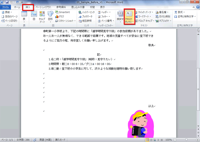The image size is (200, 142).
Task: Click the 相互参照 button
Action: pyautogui.click(x=85, y=21)
